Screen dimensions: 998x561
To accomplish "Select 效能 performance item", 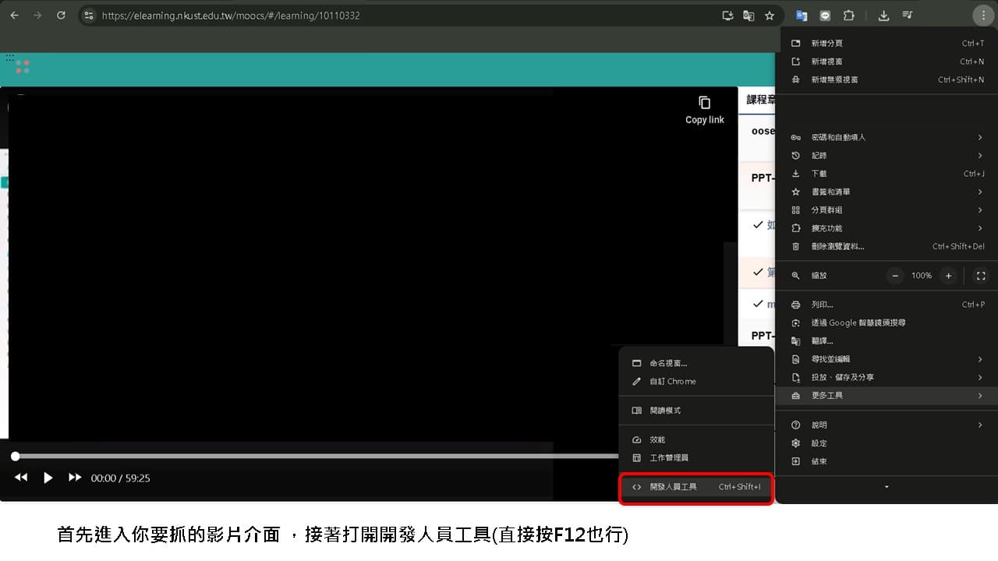I will click(696, 440).
